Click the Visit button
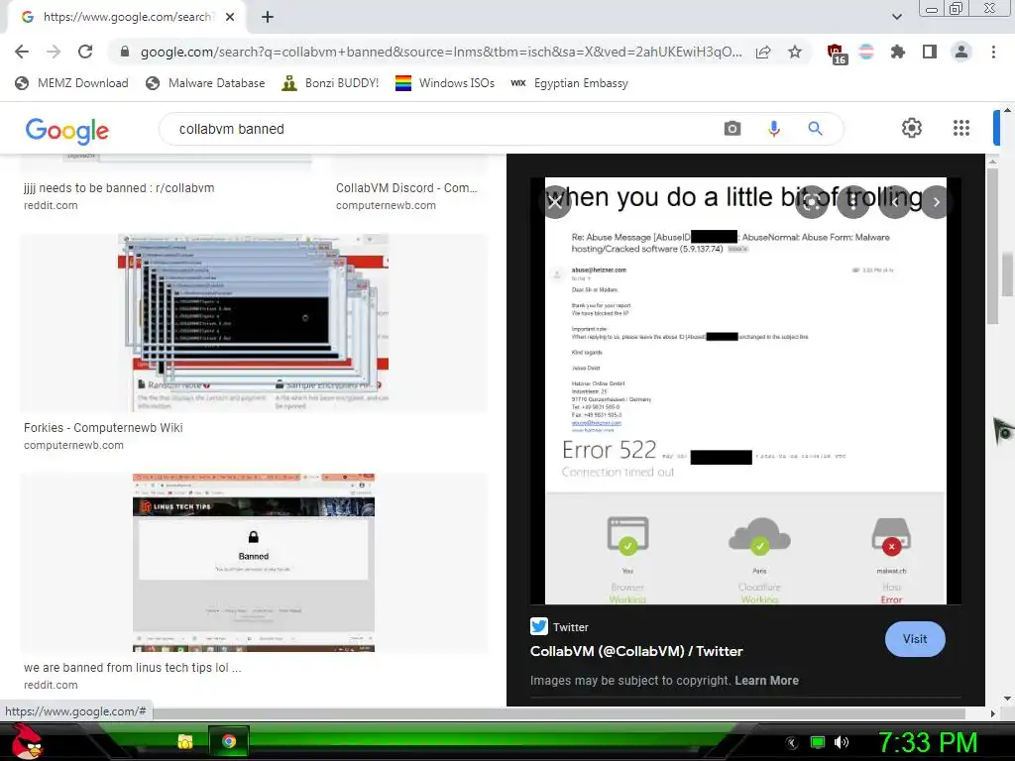Viewport: 1015px width, 761px height. (915, 639)
